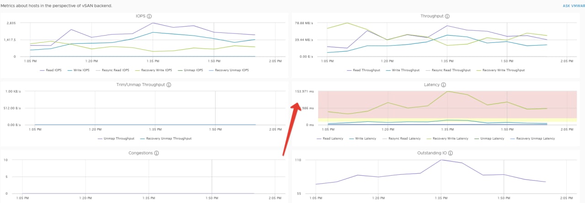Click the Read IOPS line peak
585x203 pixels.
153,23
